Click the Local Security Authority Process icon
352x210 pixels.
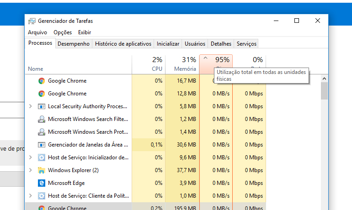pyautogui.click(x=42, y=106)
